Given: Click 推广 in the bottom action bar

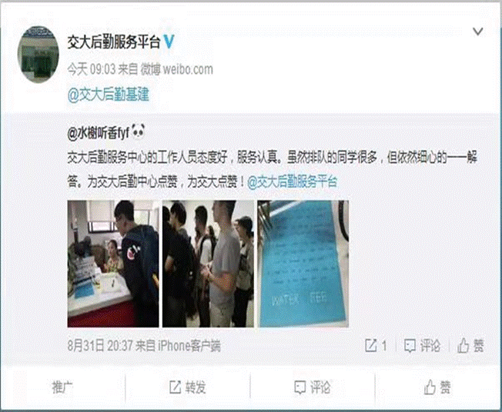Looking at the screenshot, I should pyautogui.click(x=62, y=387).
